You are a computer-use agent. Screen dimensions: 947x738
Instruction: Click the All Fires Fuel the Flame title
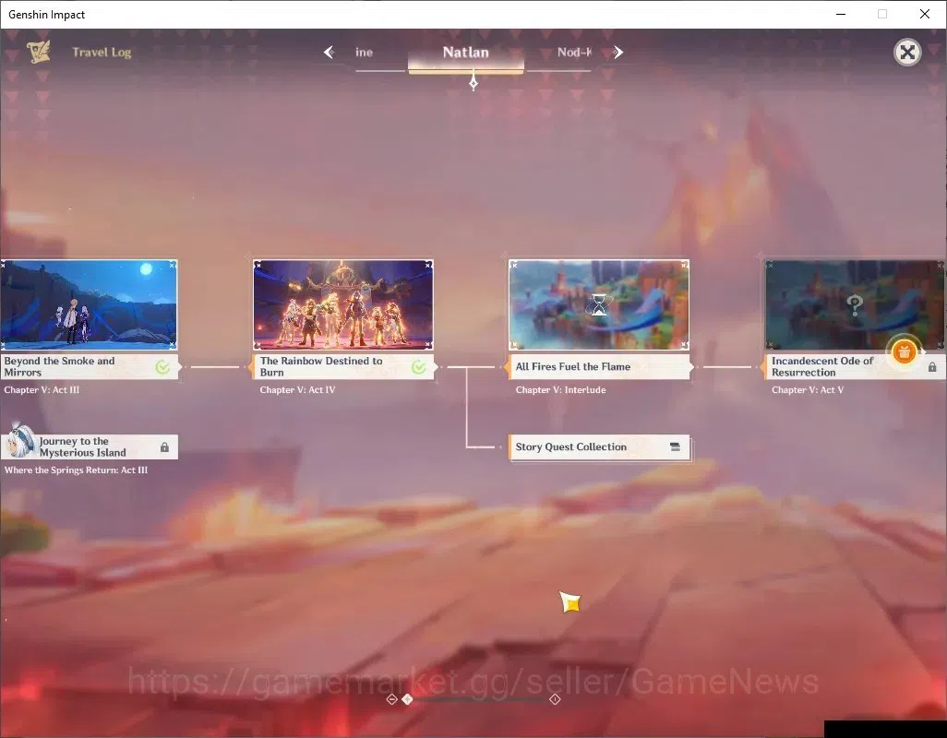tap(572, 366)
